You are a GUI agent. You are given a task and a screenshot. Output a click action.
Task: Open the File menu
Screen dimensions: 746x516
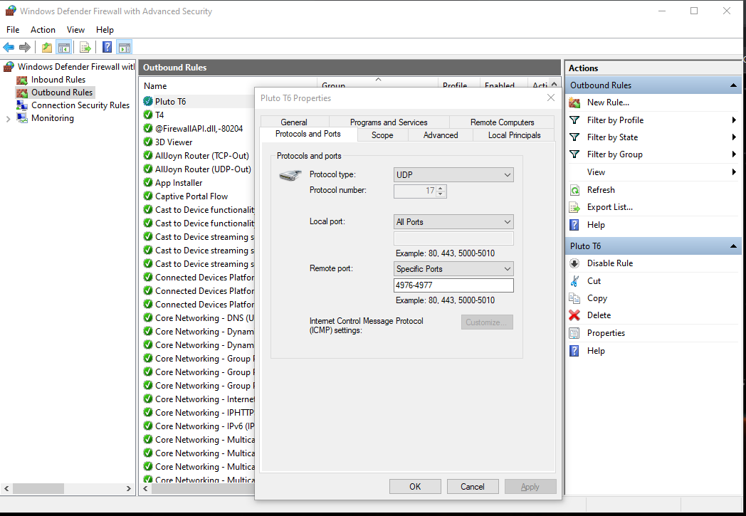coord(13,29)
